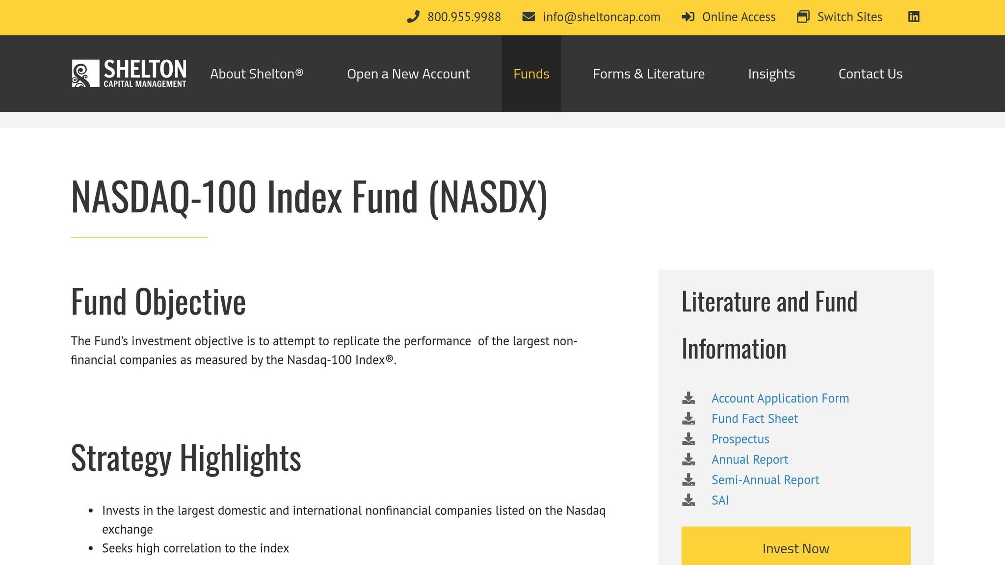Click the download icon beside Annual Report
The width and height of the screenshot is (1005, 565).
689,460
